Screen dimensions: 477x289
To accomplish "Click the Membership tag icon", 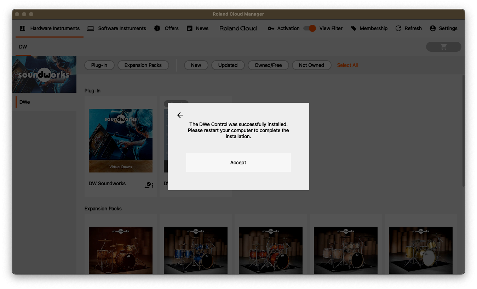I will [x=354, y=28].
